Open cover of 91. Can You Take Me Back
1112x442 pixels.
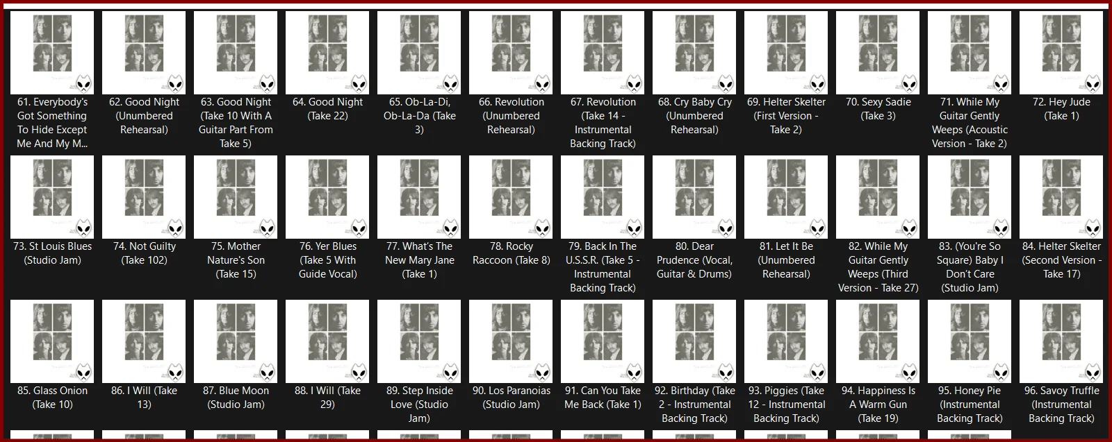[603, 341]
